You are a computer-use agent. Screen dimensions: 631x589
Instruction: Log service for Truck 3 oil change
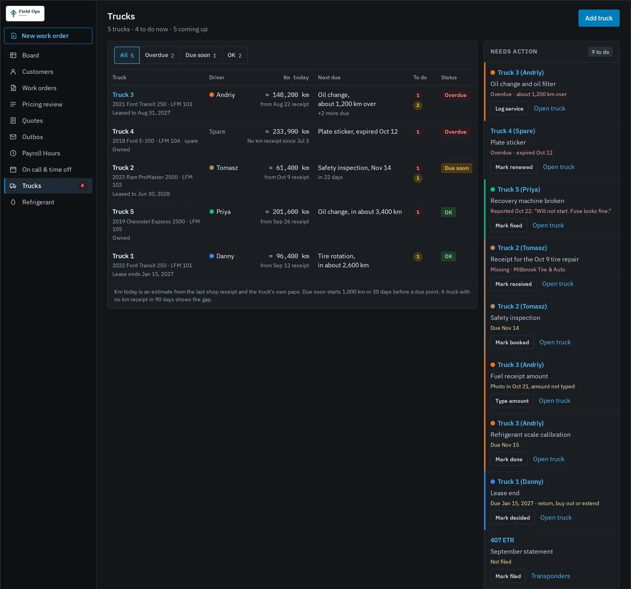click(509, 108)
